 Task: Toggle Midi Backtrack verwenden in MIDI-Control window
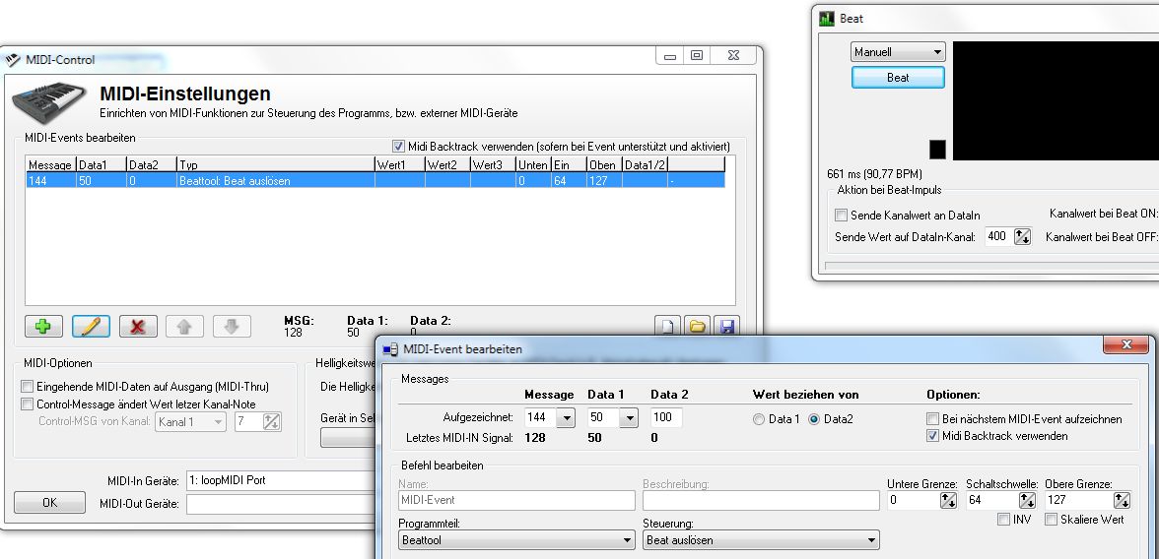coord(399,146)
